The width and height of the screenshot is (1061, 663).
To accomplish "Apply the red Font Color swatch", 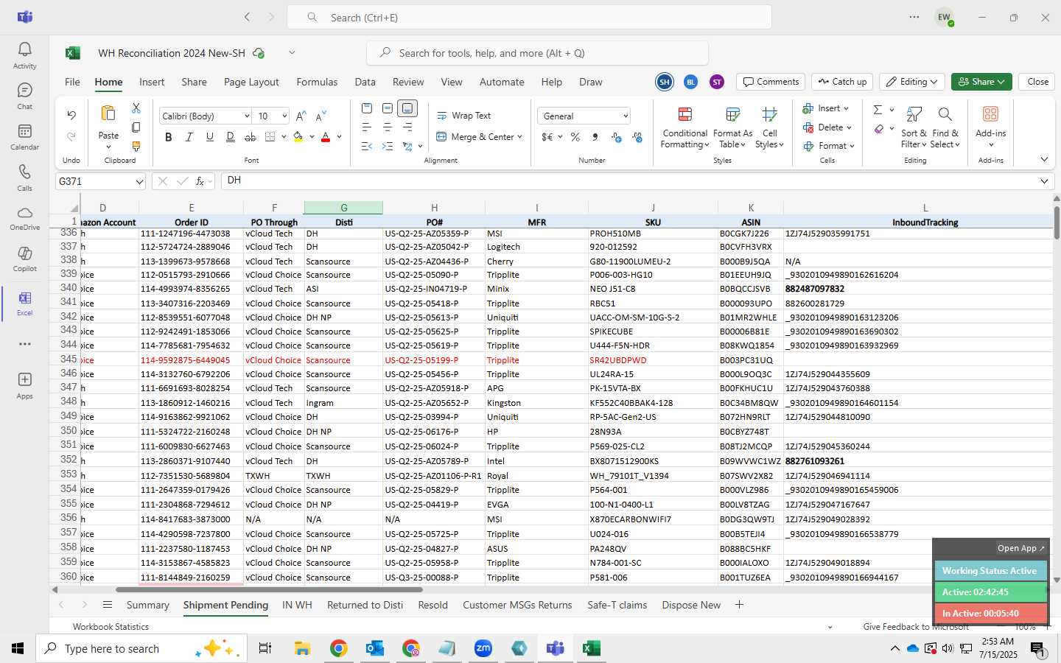I will point(326,137).
